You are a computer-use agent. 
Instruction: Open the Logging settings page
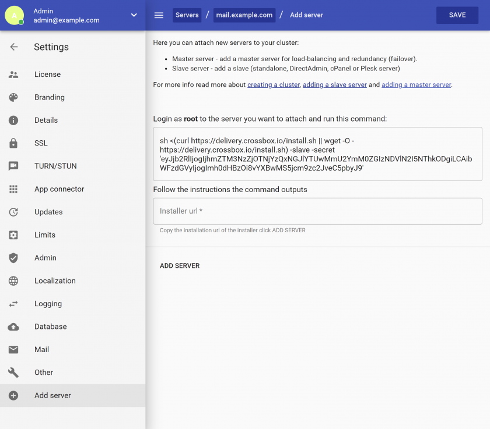pos(72,304)
